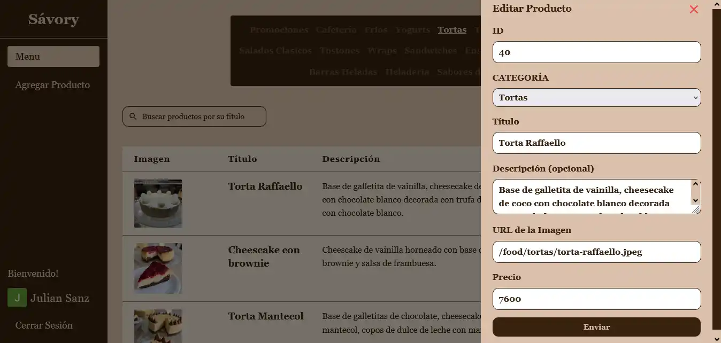Click the Torta Mantecol thumbnail image
The image size is (721, 343).
pos(158,326)
